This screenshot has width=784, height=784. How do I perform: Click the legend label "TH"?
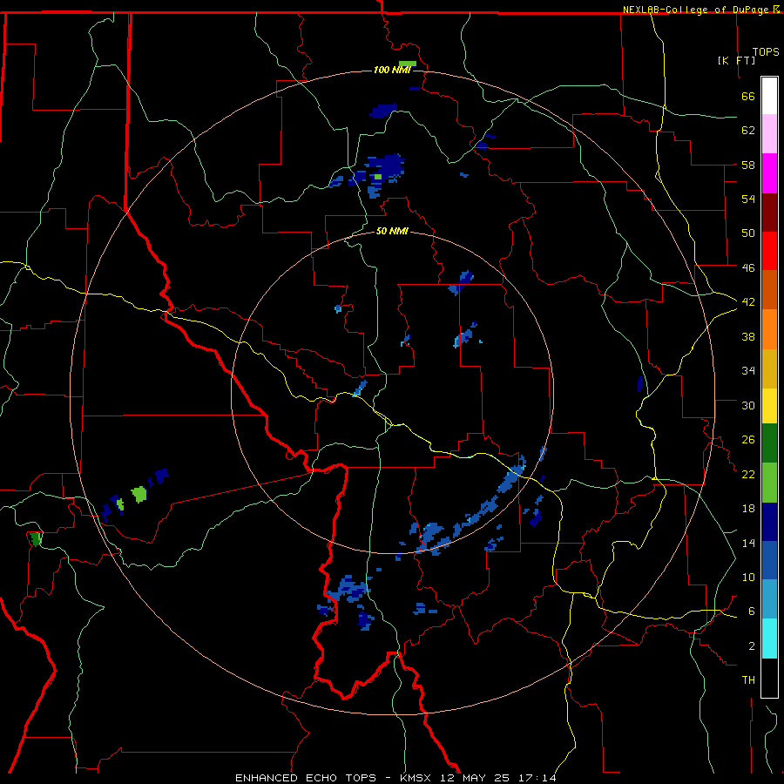click(748, 680)
